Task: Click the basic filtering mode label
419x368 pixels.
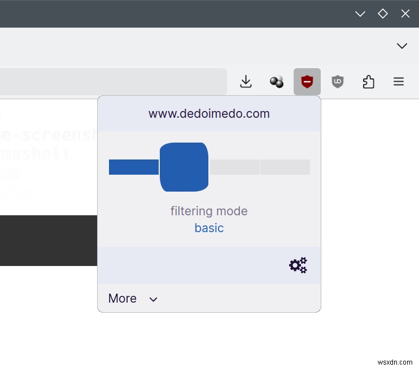Action: pyautogui.click(x=209, y=228)
